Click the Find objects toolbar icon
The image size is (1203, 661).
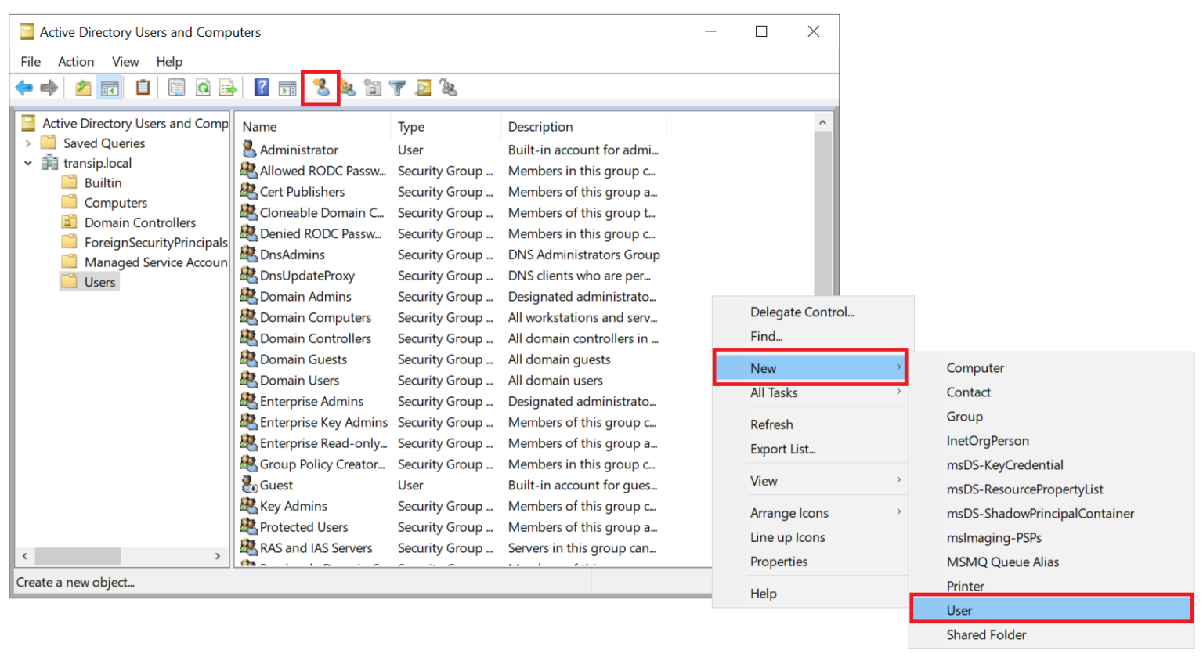[x=423, y=87]
